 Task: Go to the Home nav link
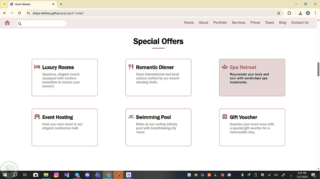(x=189, y=23)
